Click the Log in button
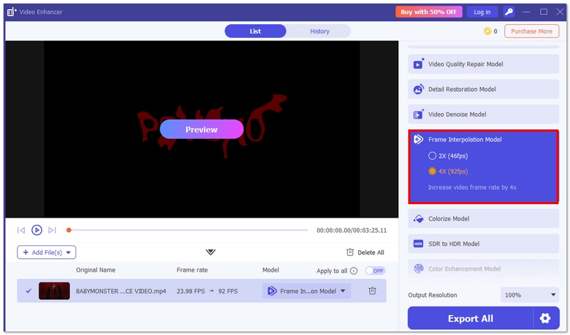Image resolution: width=570 pixels, height=335 pixels. pos(482,12)
